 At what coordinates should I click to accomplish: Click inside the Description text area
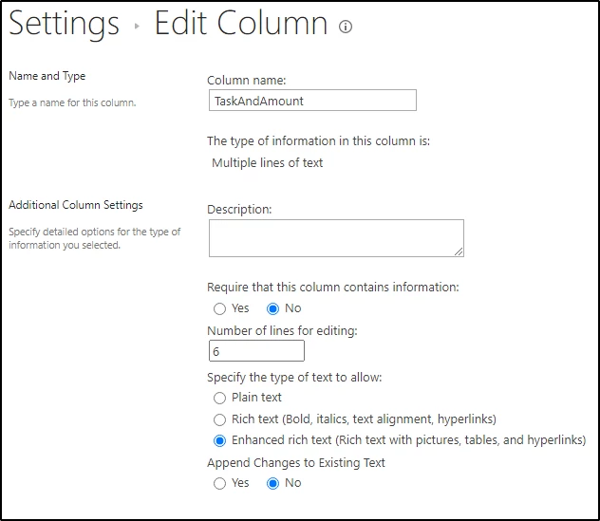(336, 238)
